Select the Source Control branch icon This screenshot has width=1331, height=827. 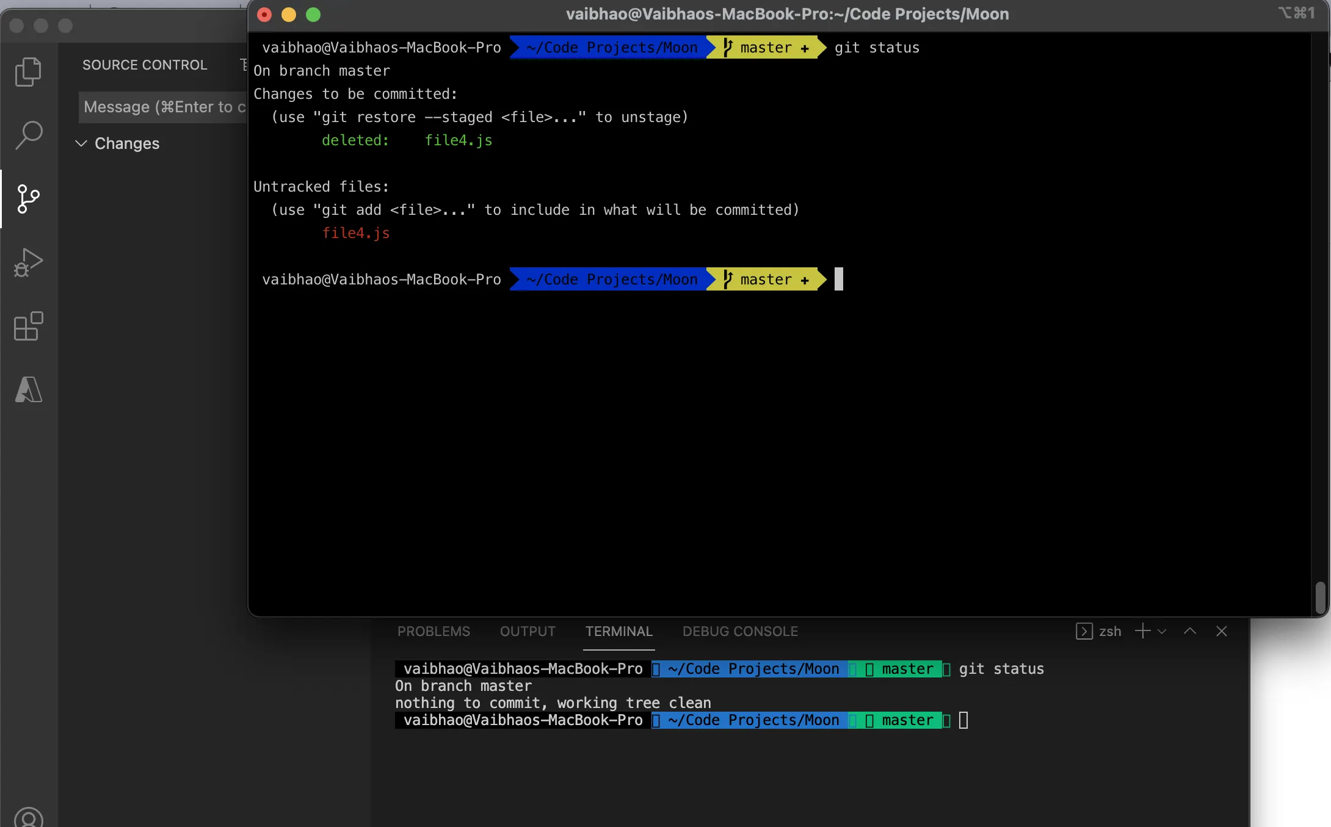tap(28, 199)
